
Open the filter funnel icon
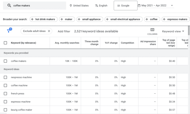pyautogui.click(x=9, y=31)
